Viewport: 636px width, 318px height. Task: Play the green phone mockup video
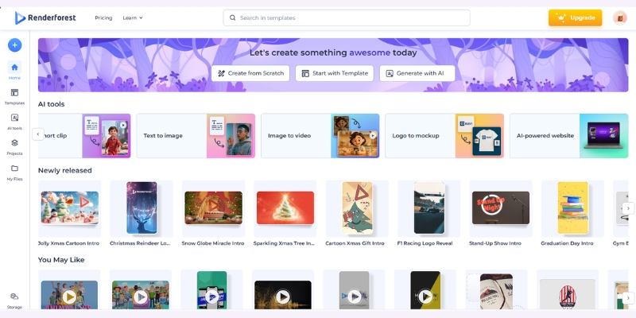pos(211,297)
